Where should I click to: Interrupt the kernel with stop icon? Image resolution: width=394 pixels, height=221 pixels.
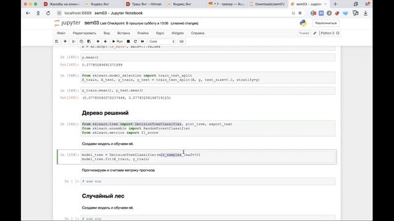(128, 41)
